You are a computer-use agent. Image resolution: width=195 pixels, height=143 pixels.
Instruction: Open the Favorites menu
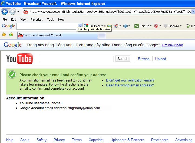tap(37, 19)
